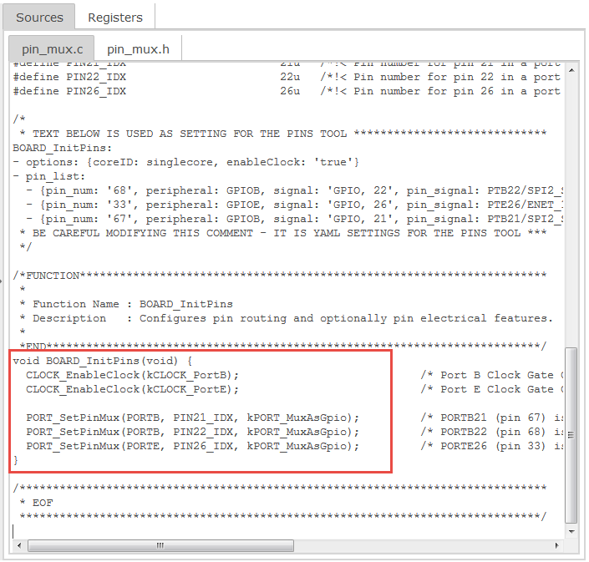Viewport: 589px width, 562px height.
Task: Click the PORT_SetPinMux PIN22_IDX line
Action: tap(192, 432)
